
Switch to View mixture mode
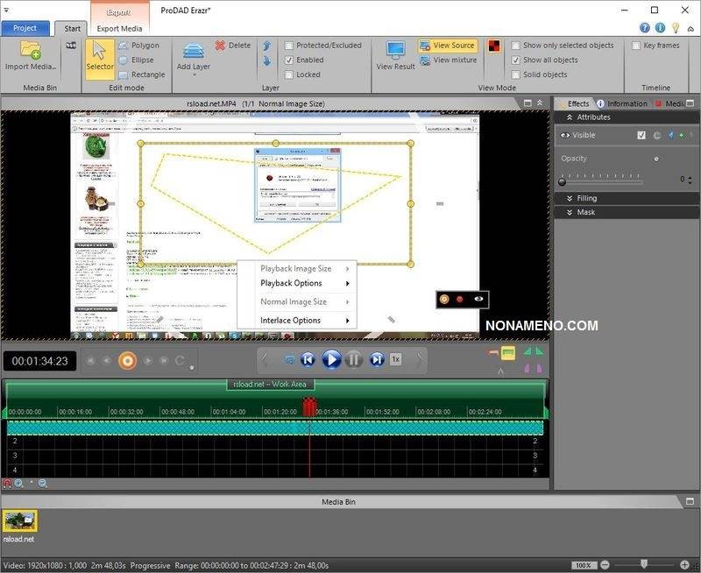click(448, 60)
